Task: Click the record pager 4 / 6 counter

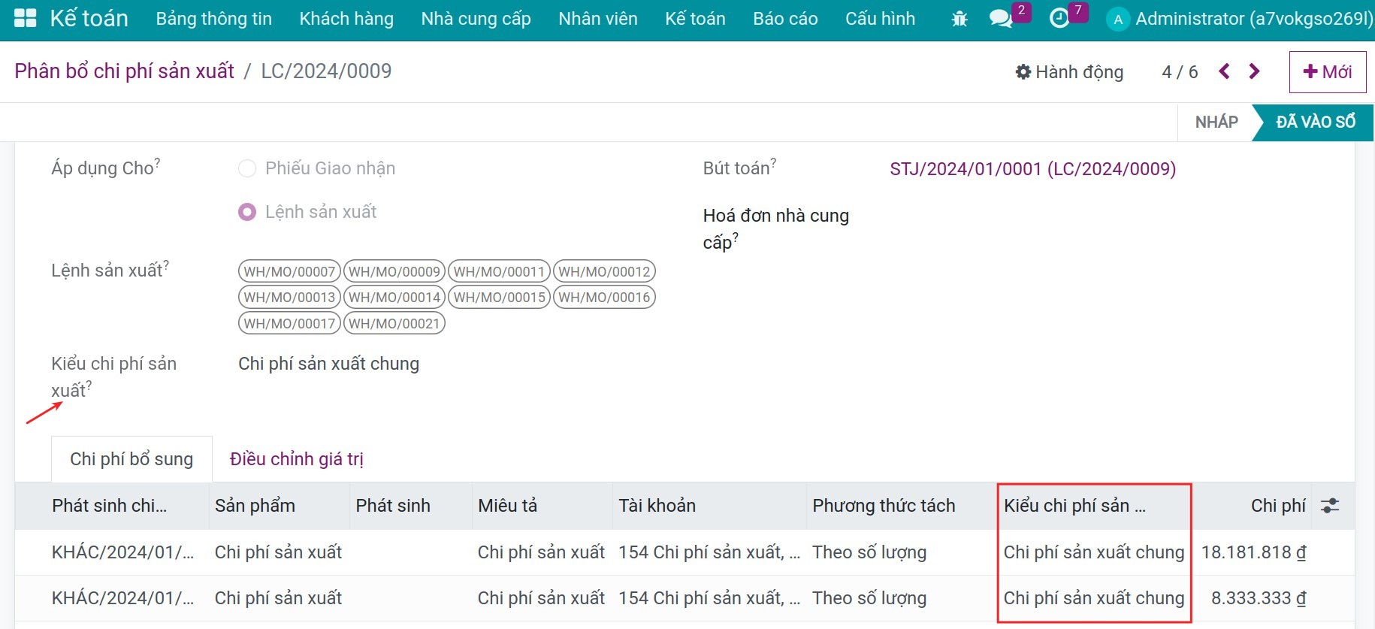Action: (x=1180, y=72)
